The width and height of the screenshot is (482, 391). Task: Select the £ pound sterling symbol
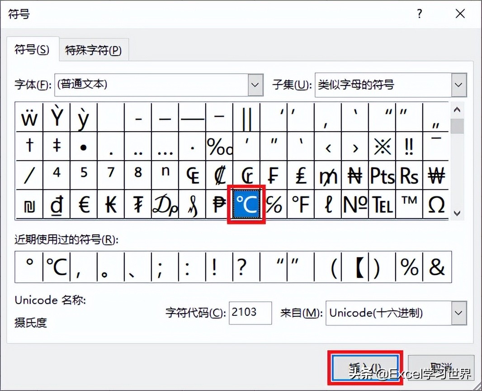(x=301, y=175)
